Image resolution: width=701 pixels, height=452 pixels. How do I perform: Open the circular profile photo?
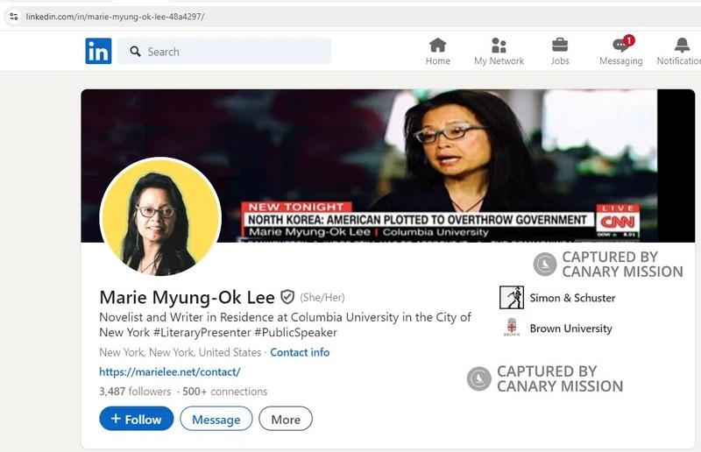160,217
